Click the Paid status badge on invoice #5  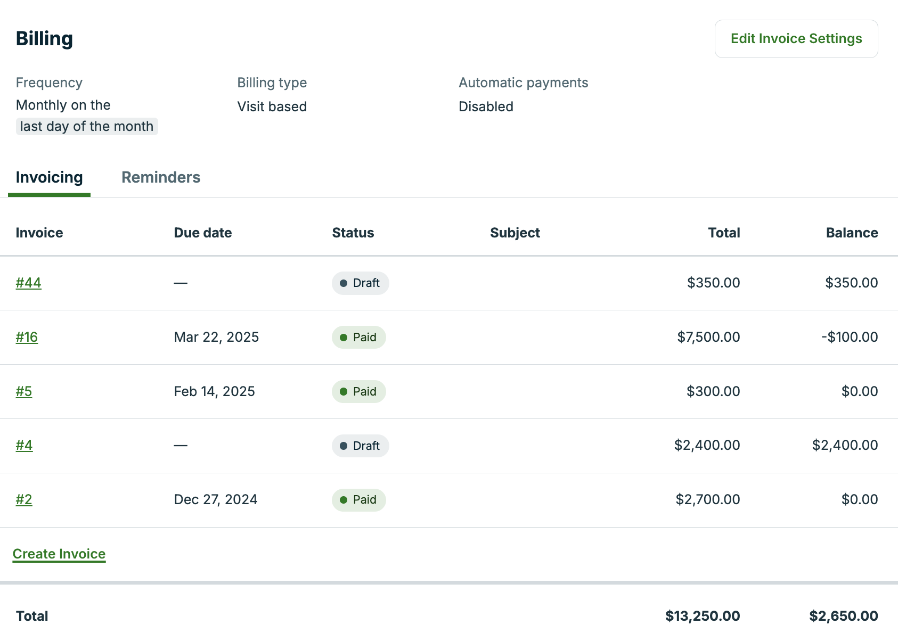[358, 391]
